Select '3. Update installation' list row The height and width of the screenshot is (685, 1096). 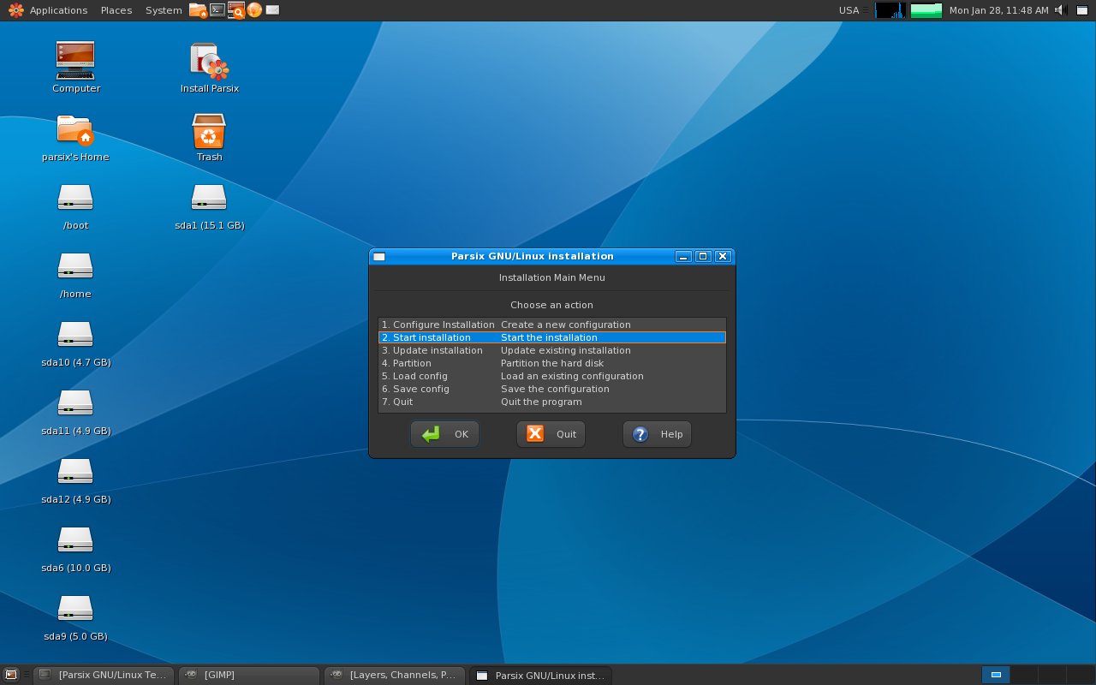(551, 350)
